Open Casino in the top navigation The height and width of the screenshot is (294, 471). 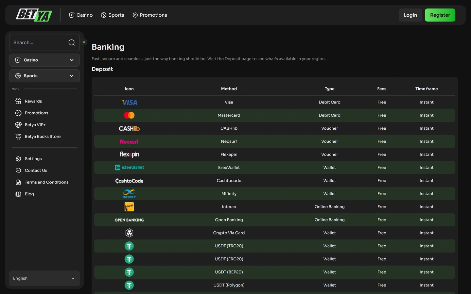pyautogui.click(x=81, y=15)
